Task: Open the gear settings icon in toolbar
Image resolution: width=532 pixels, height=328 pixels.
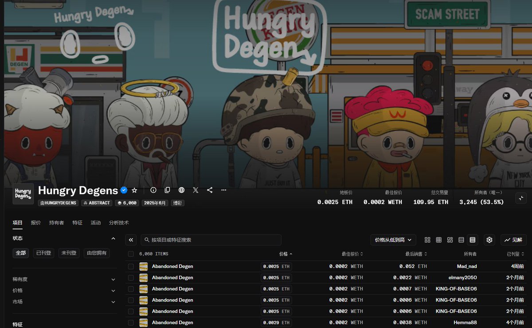Action: pos(489,240)
